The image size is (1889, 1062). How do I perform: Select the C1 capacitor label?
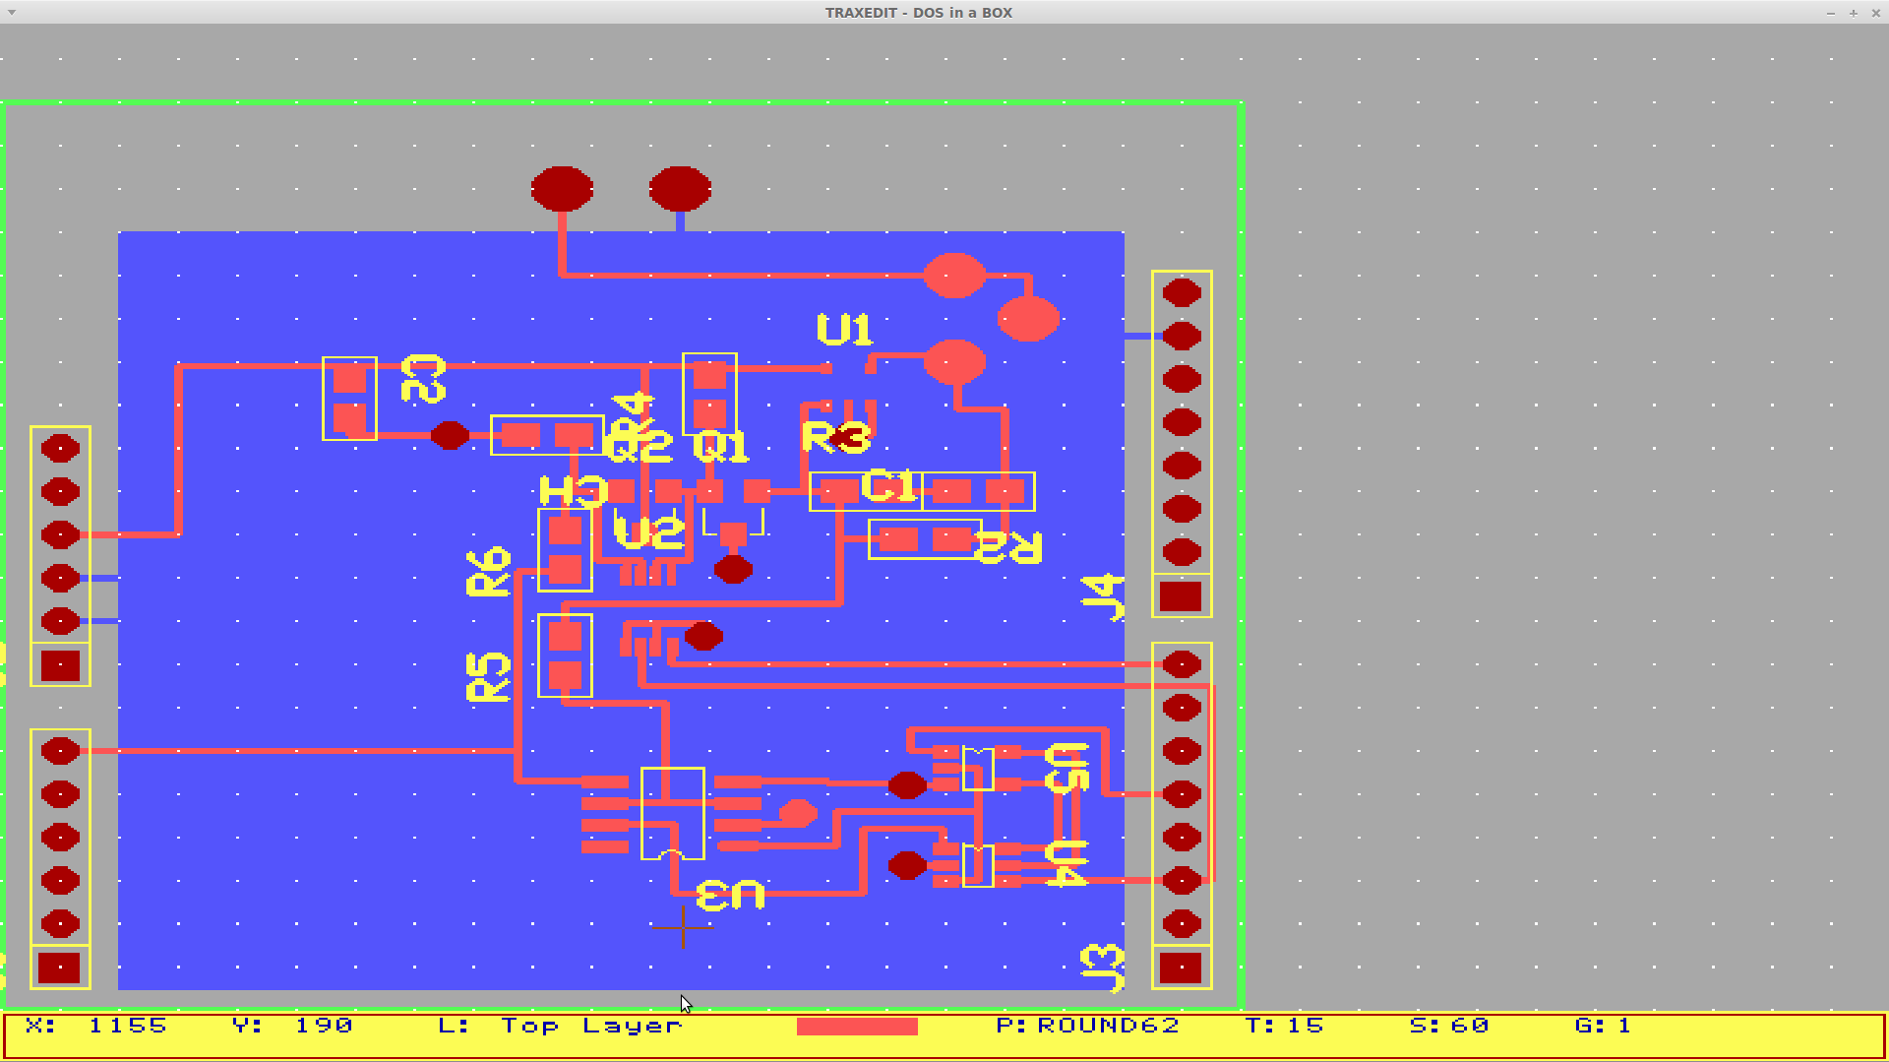[x=889, y=485]
